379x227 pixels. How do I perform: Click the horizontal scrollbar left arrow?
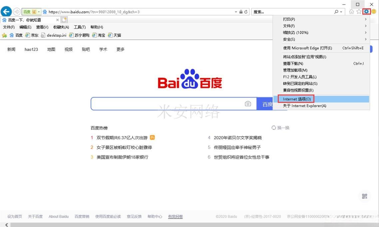coord(7,225)
